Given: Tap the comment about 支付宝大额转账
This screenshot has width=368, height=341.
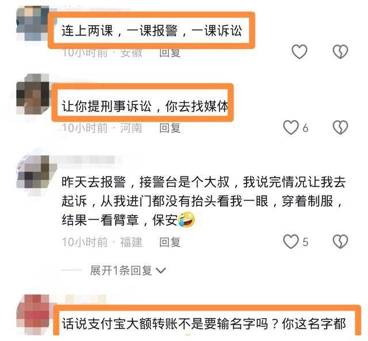Looking at the screenshot, I should (x=204, y=324).
